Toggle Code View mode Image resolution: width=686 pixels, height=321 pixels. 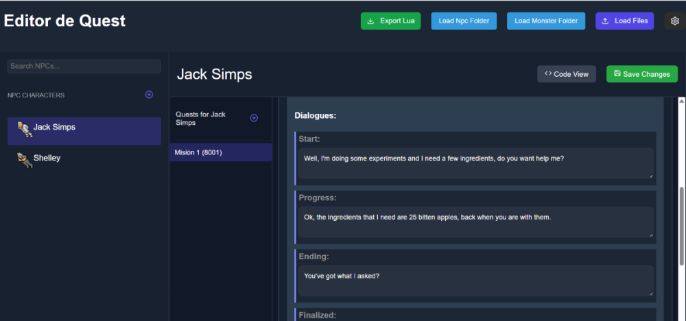click(x=566, y=74)
